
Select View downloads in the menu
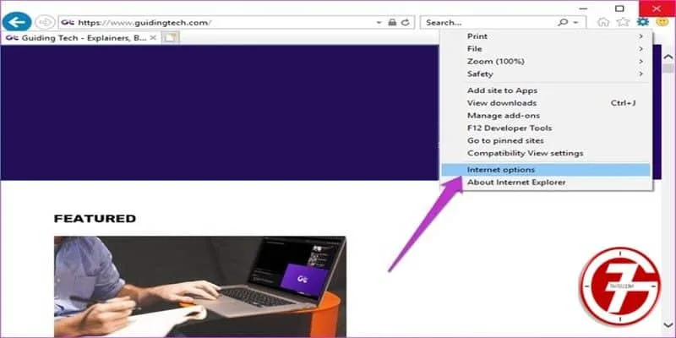546,103
